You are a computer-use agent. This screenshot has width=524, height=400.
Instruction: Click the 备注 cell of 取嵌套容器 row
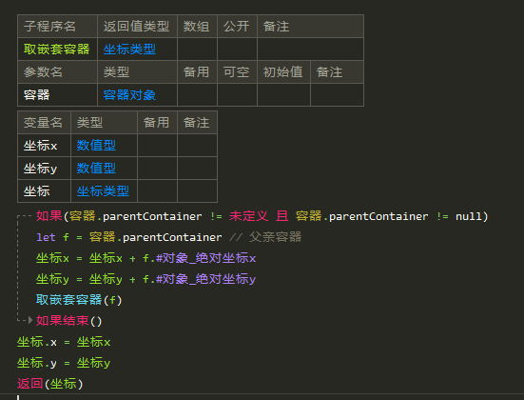[x=310, y=50]
